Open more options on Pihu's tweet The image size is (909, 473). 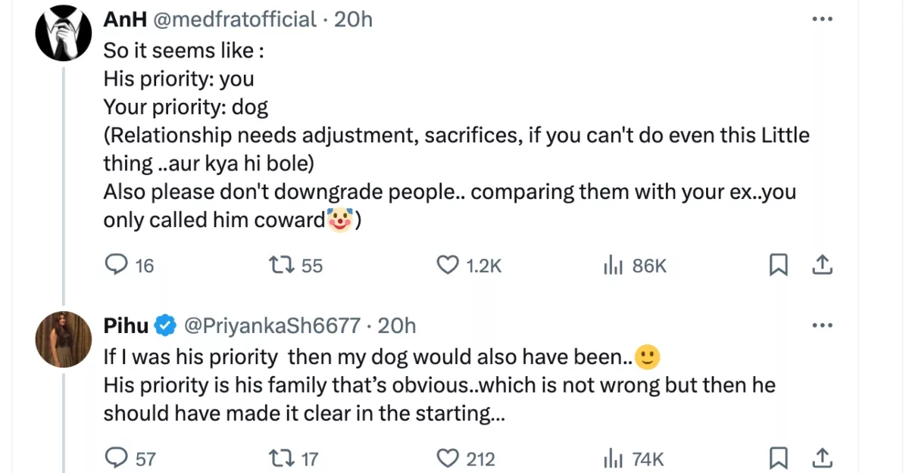point(822,326)
